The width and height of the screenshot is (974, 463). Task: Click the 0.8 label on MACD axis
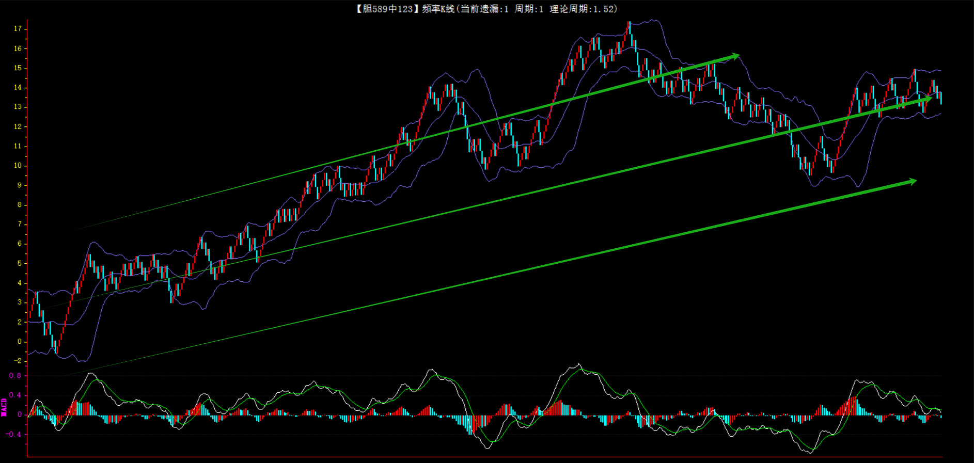pos(15,376)
